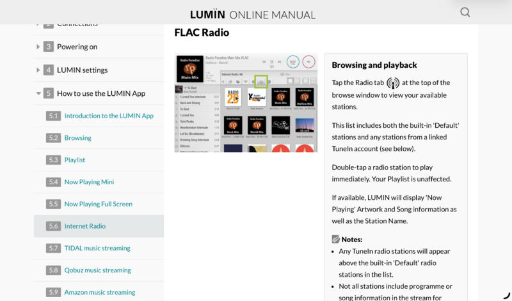Image resolution: width=512 pixels, height=301 pixels.
Task: Open the Now Playing Full Screen page
Action: 99,204
